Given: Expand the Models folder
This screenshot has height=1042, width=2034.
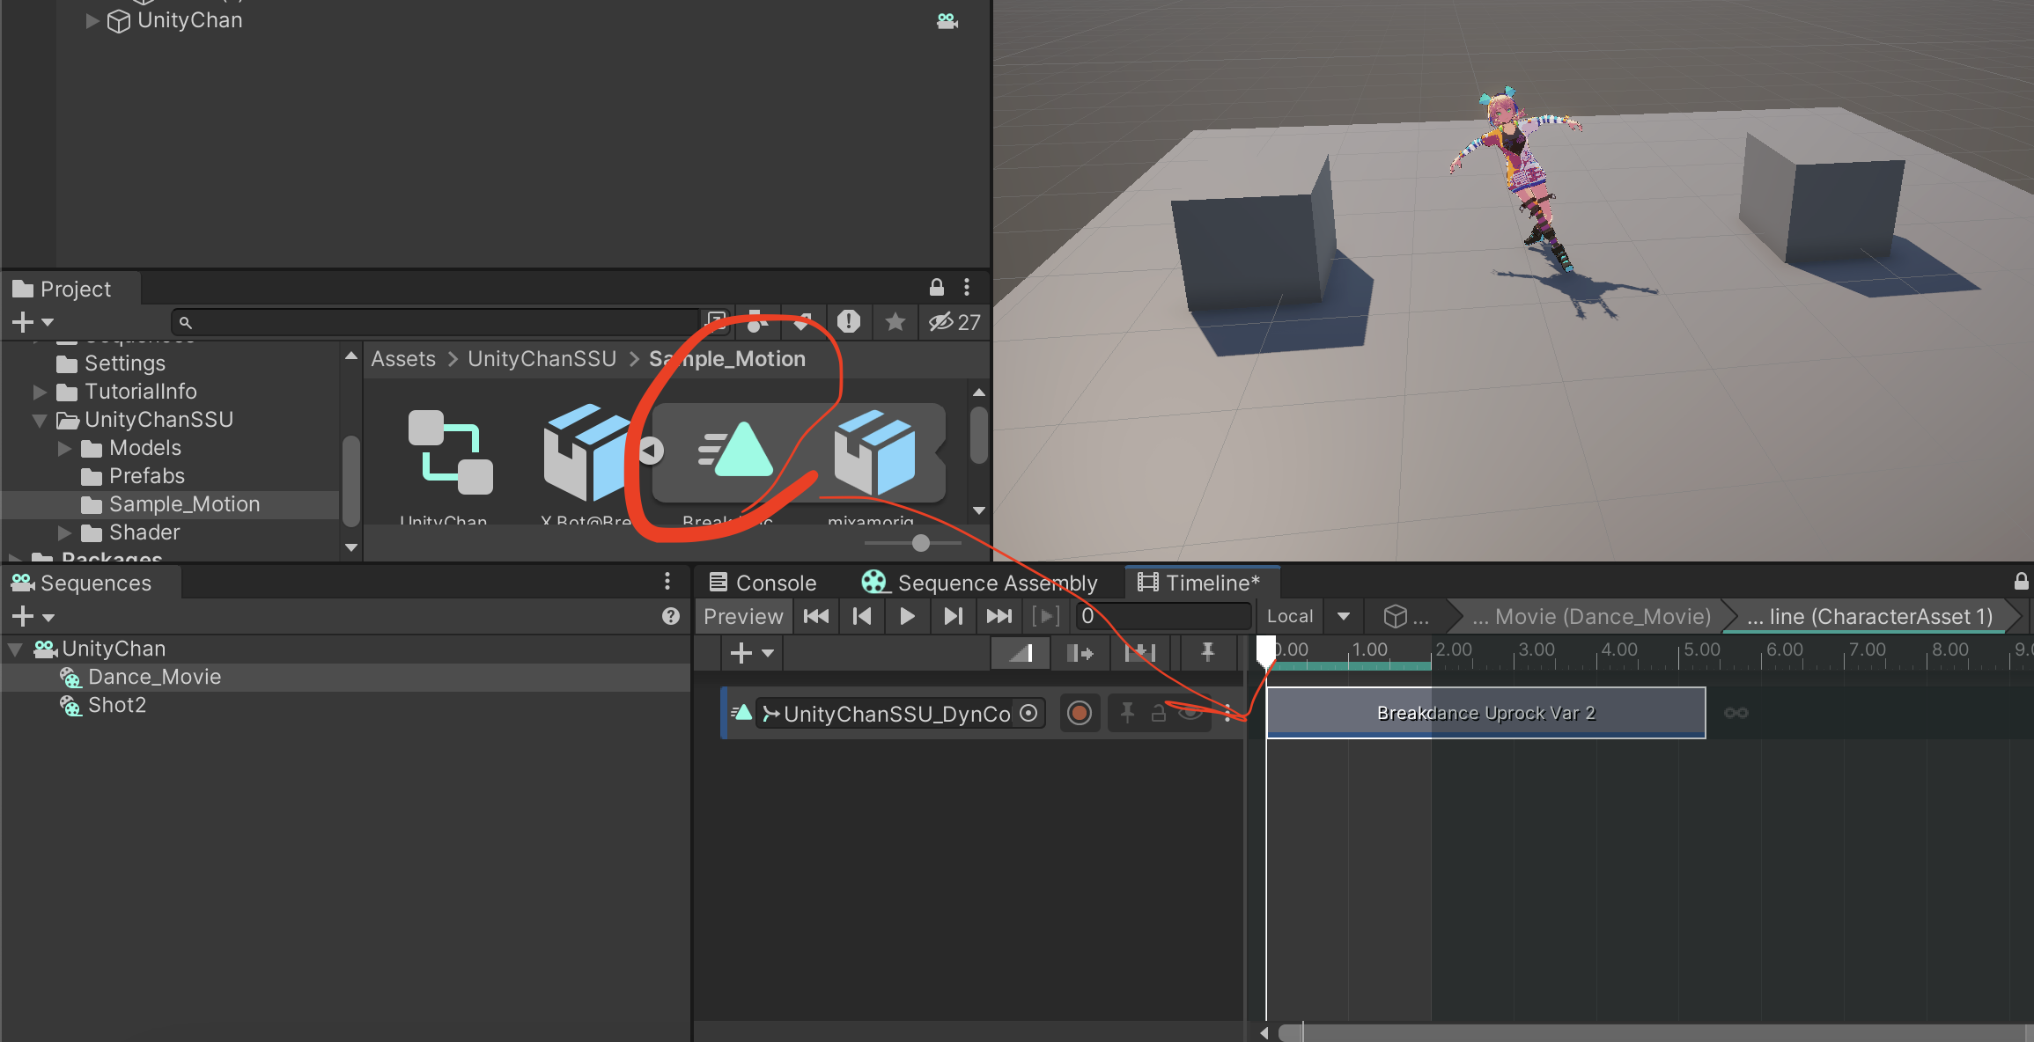Looking at the screenshot, I should [64, 448].
